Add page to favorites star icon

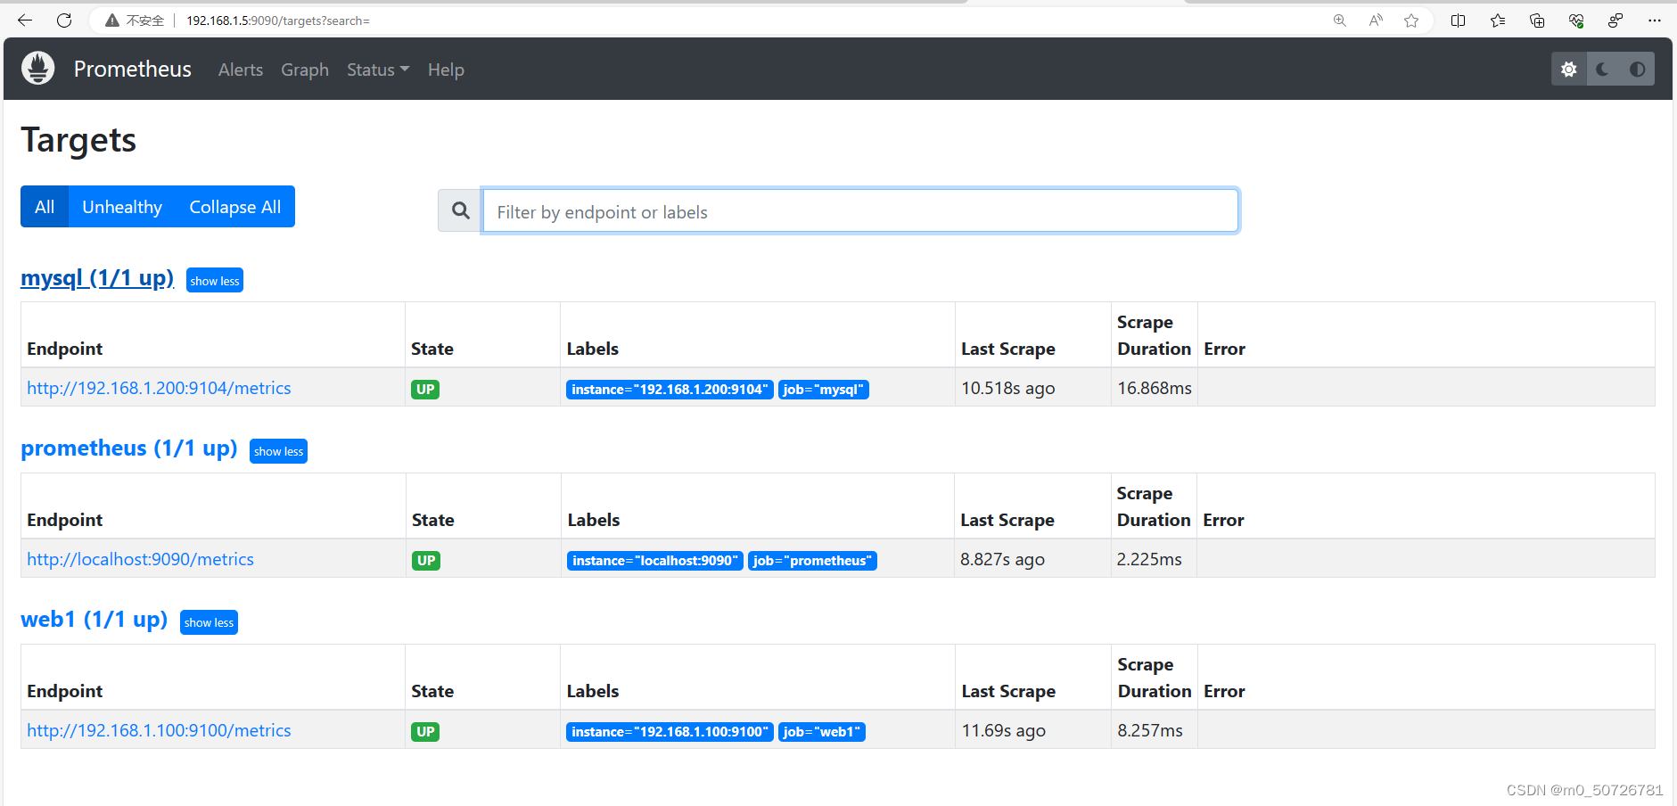click(1411, 20)
